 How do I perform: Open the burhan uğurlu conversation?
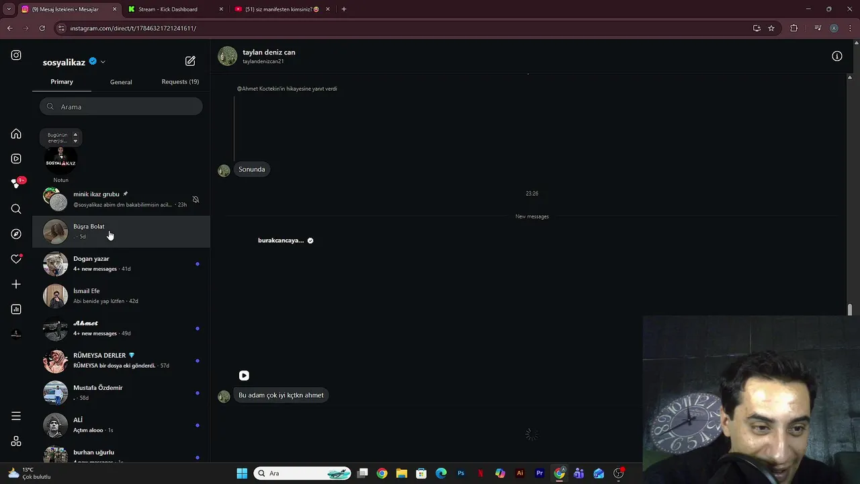tap(121, 454)
